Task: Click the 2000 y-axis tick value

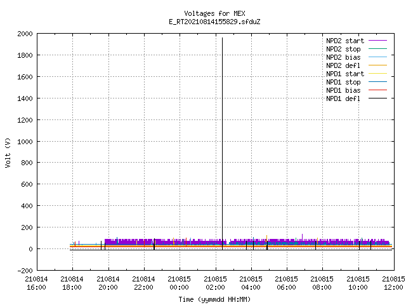Action: coord(25,34)
